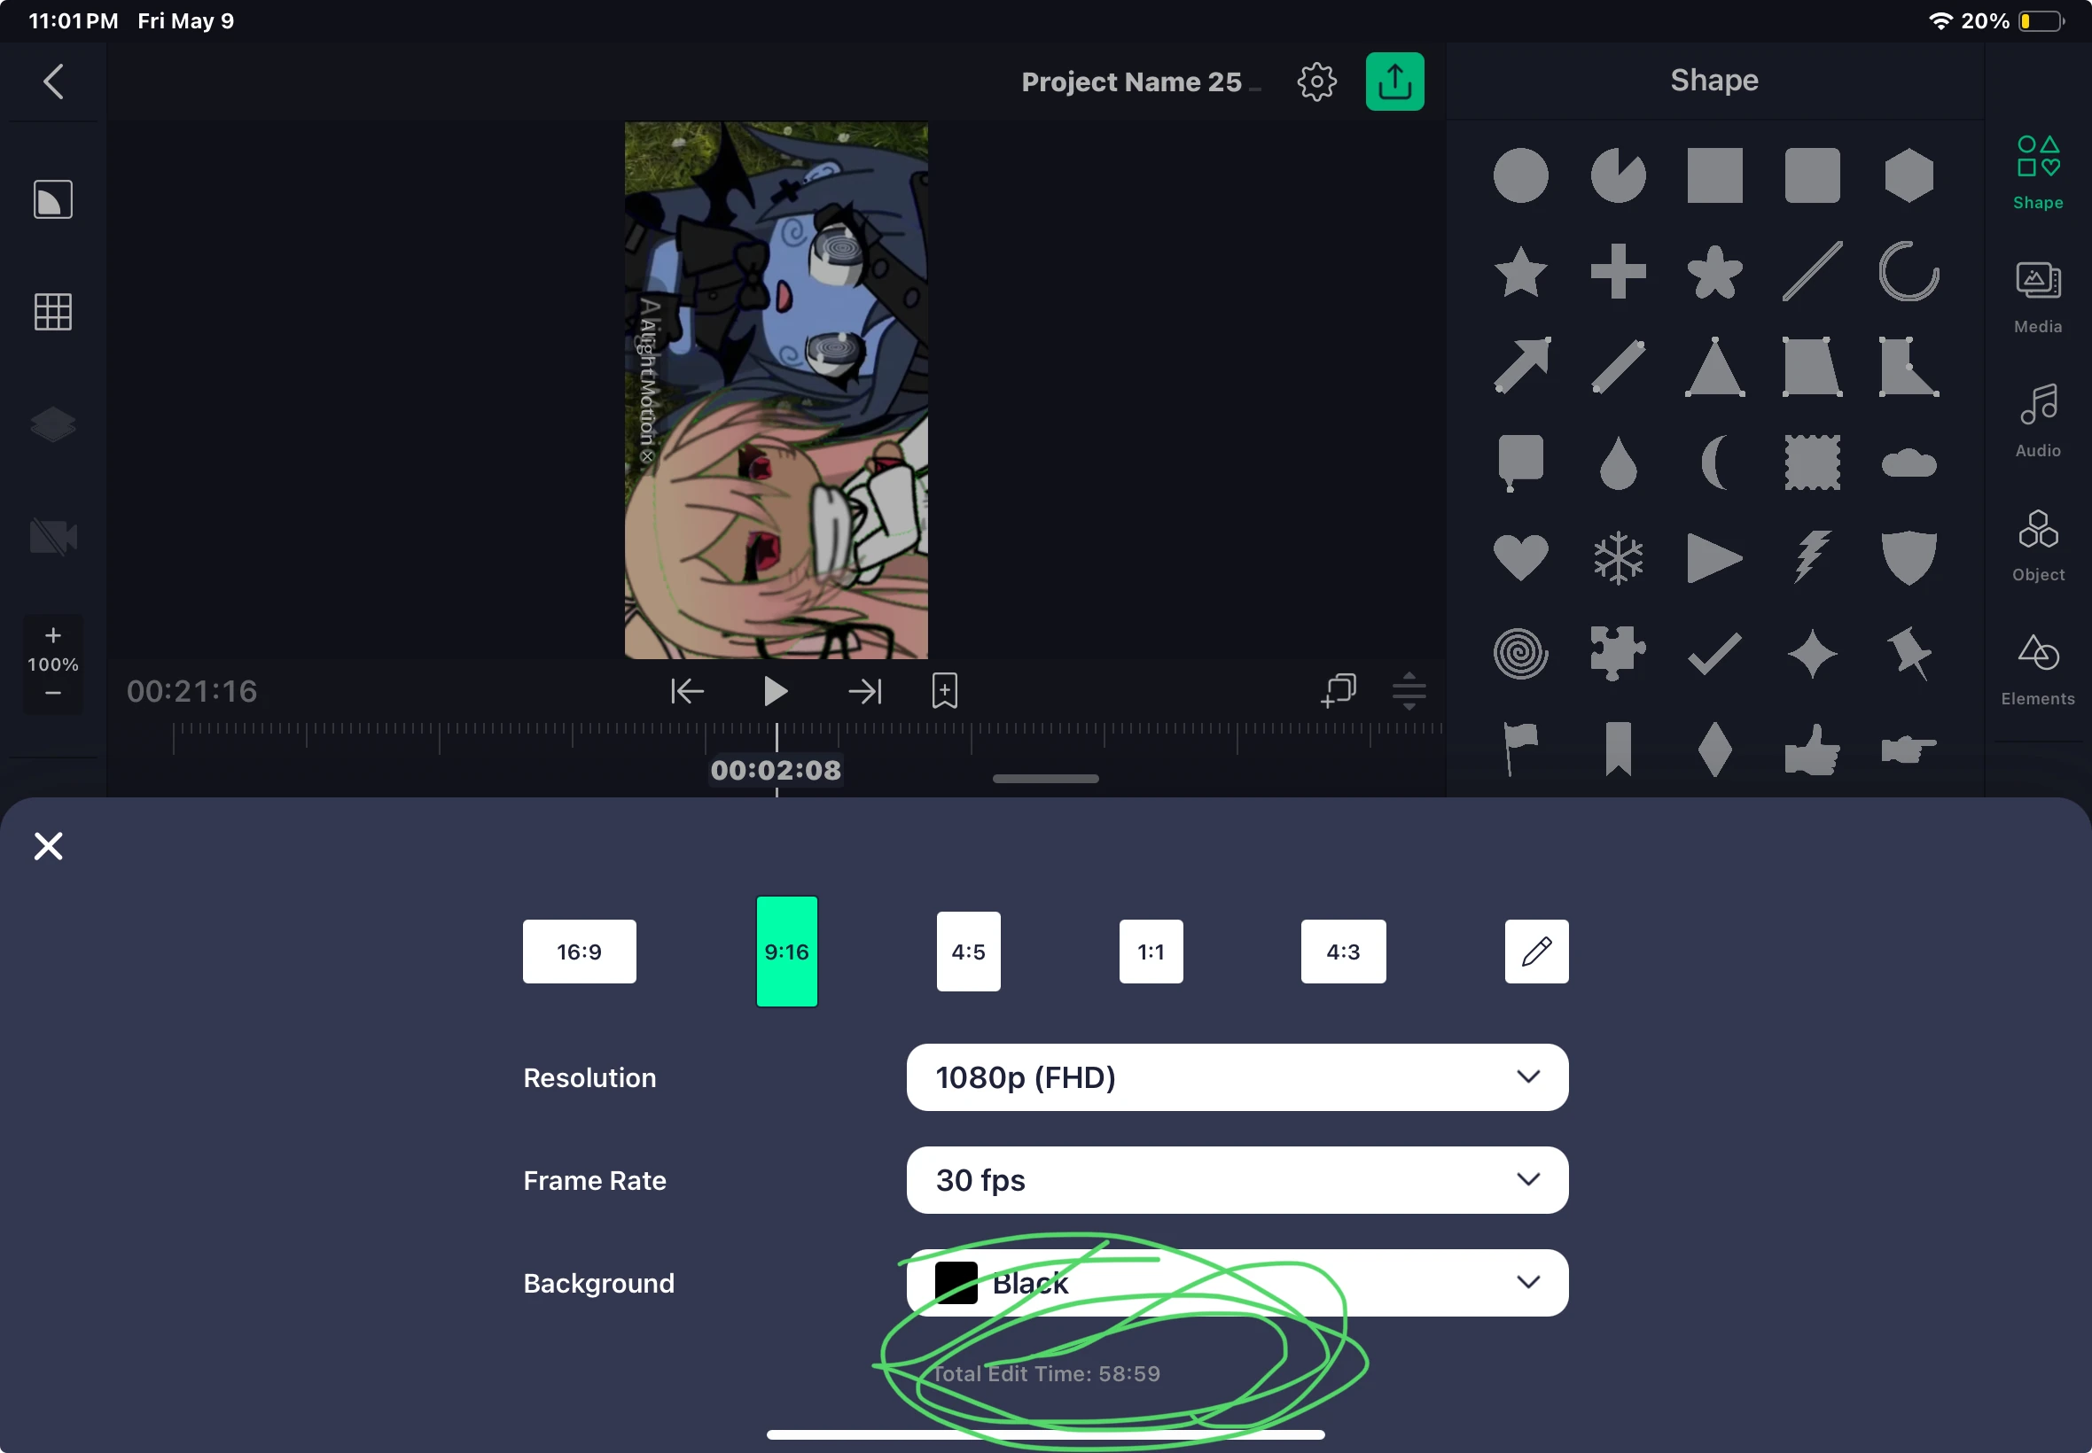The width and height of the screenshot is (2092, 1453).
Task: Switch to the Media tab
Action: 2037,296
